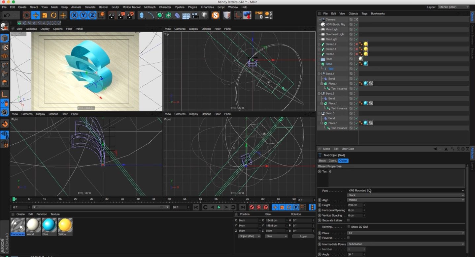Toggle visibility dots for Floor object
This screenshot has height=257, width=475.
pyautogui.click(x=354, y=59)
